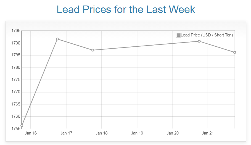
Task: Click the Jan 17 x-axis label
Action: click(x=66, y=133)
